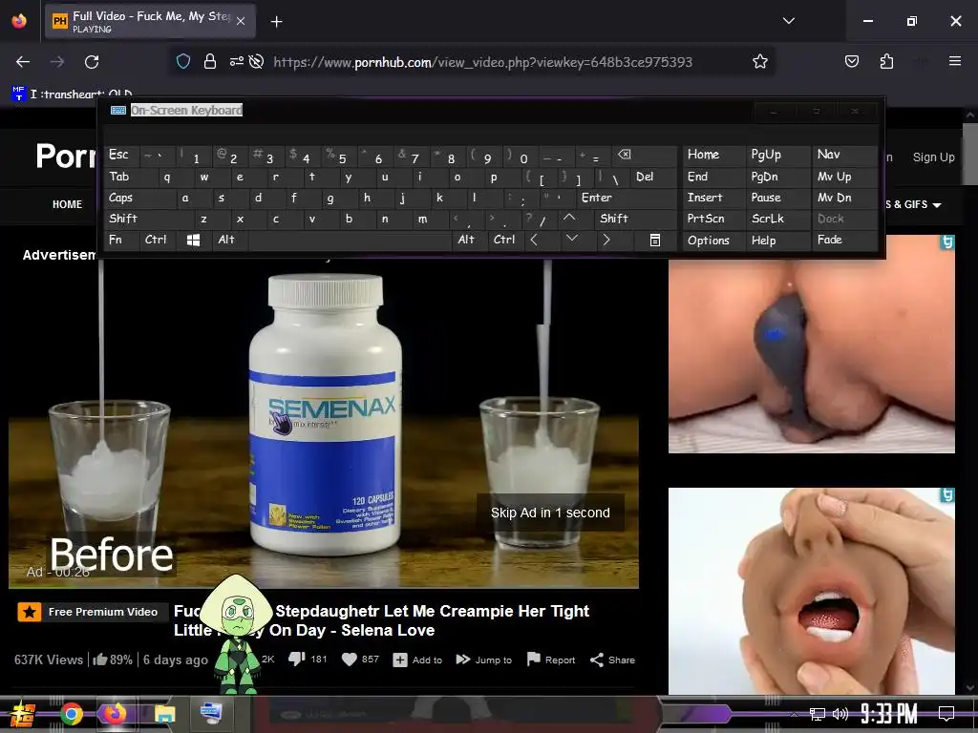Show hidden icons chevron in system tray
Screen dimensions: 978x733
(x=794, y=714)
